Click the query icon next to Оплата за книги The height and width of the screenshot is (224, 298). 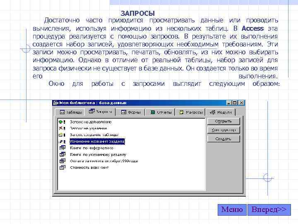(62, 161)
